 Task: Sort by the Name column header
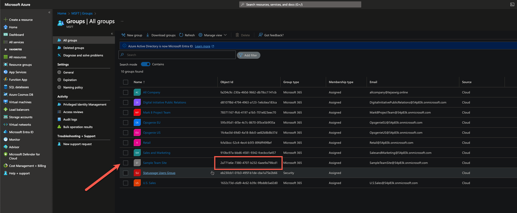click(139, 82)
